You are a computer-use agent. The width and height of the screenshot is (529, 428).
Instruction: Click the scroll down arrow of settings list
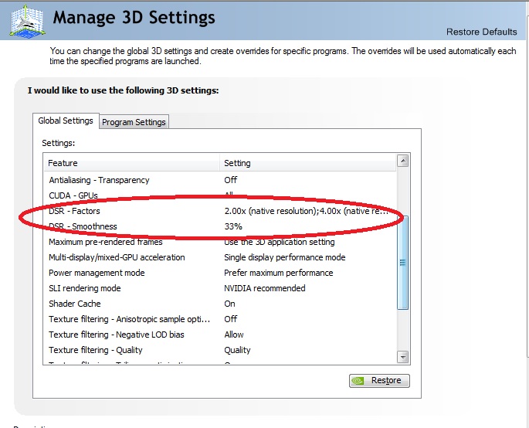(x=403, y=357)
